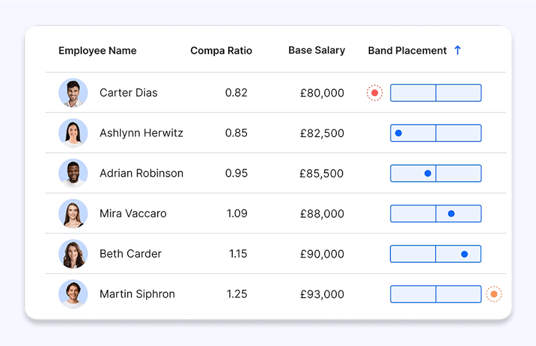Open Mira Vaccaro's employee record

(133, 213)
